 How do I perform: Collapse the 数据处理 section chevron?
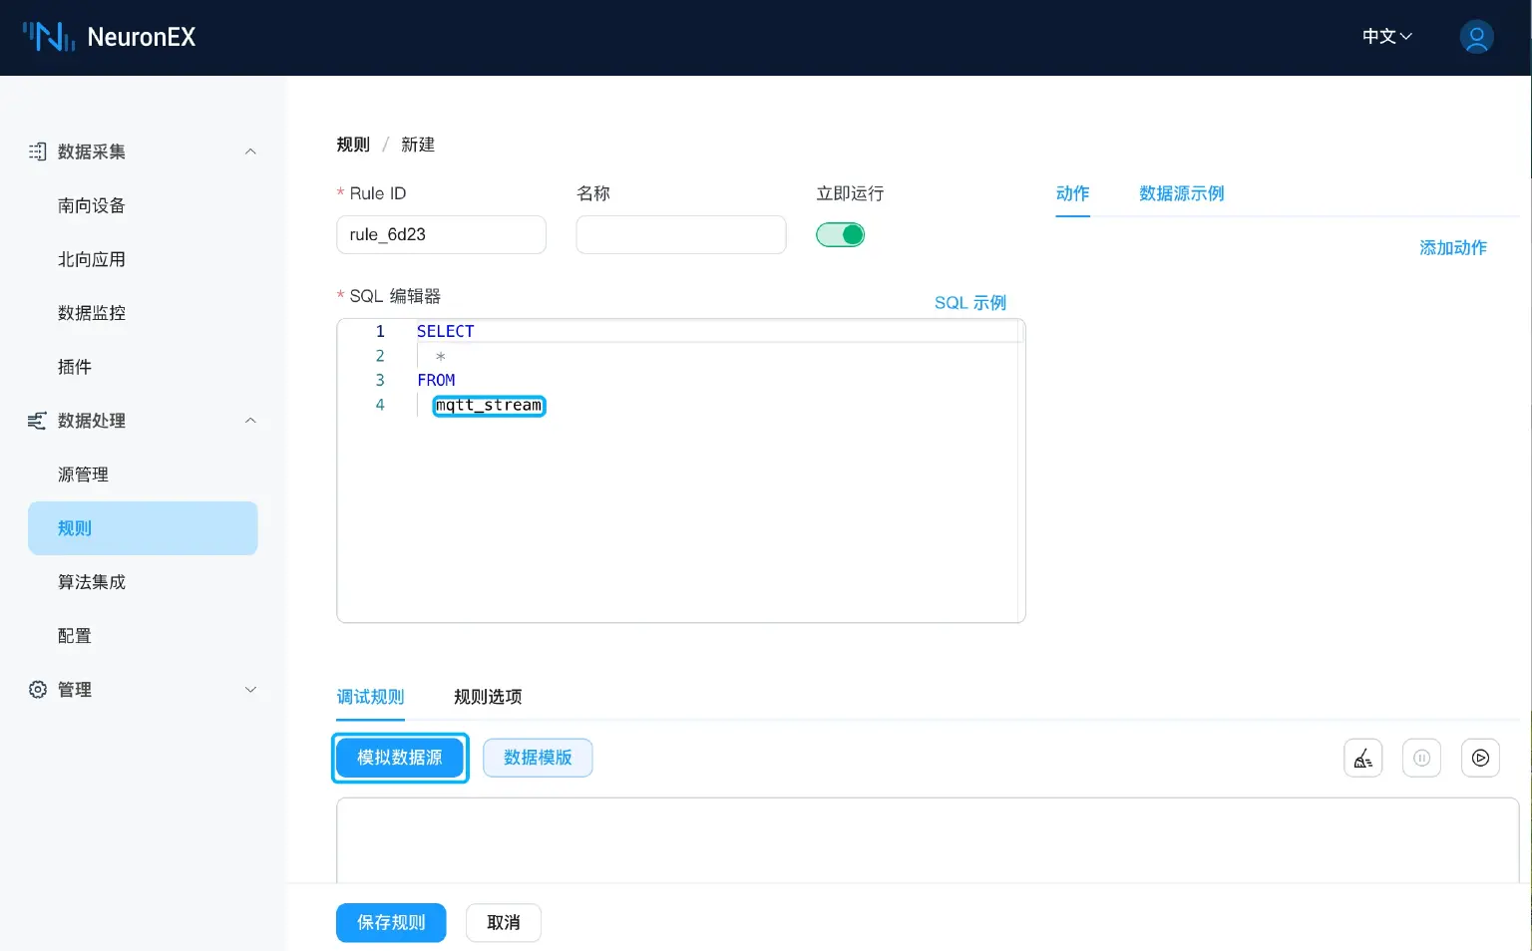pos(250,421)
